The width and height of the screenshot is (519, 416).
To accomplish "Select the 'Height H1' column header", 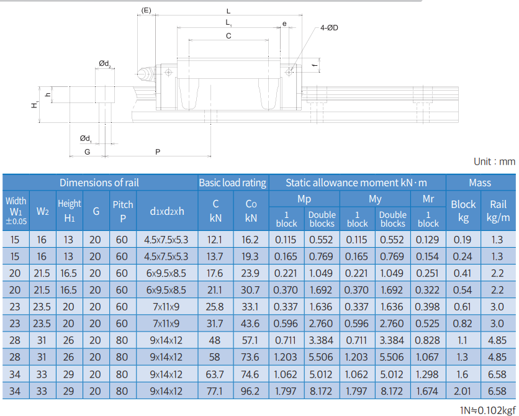I will coord(70,210).
